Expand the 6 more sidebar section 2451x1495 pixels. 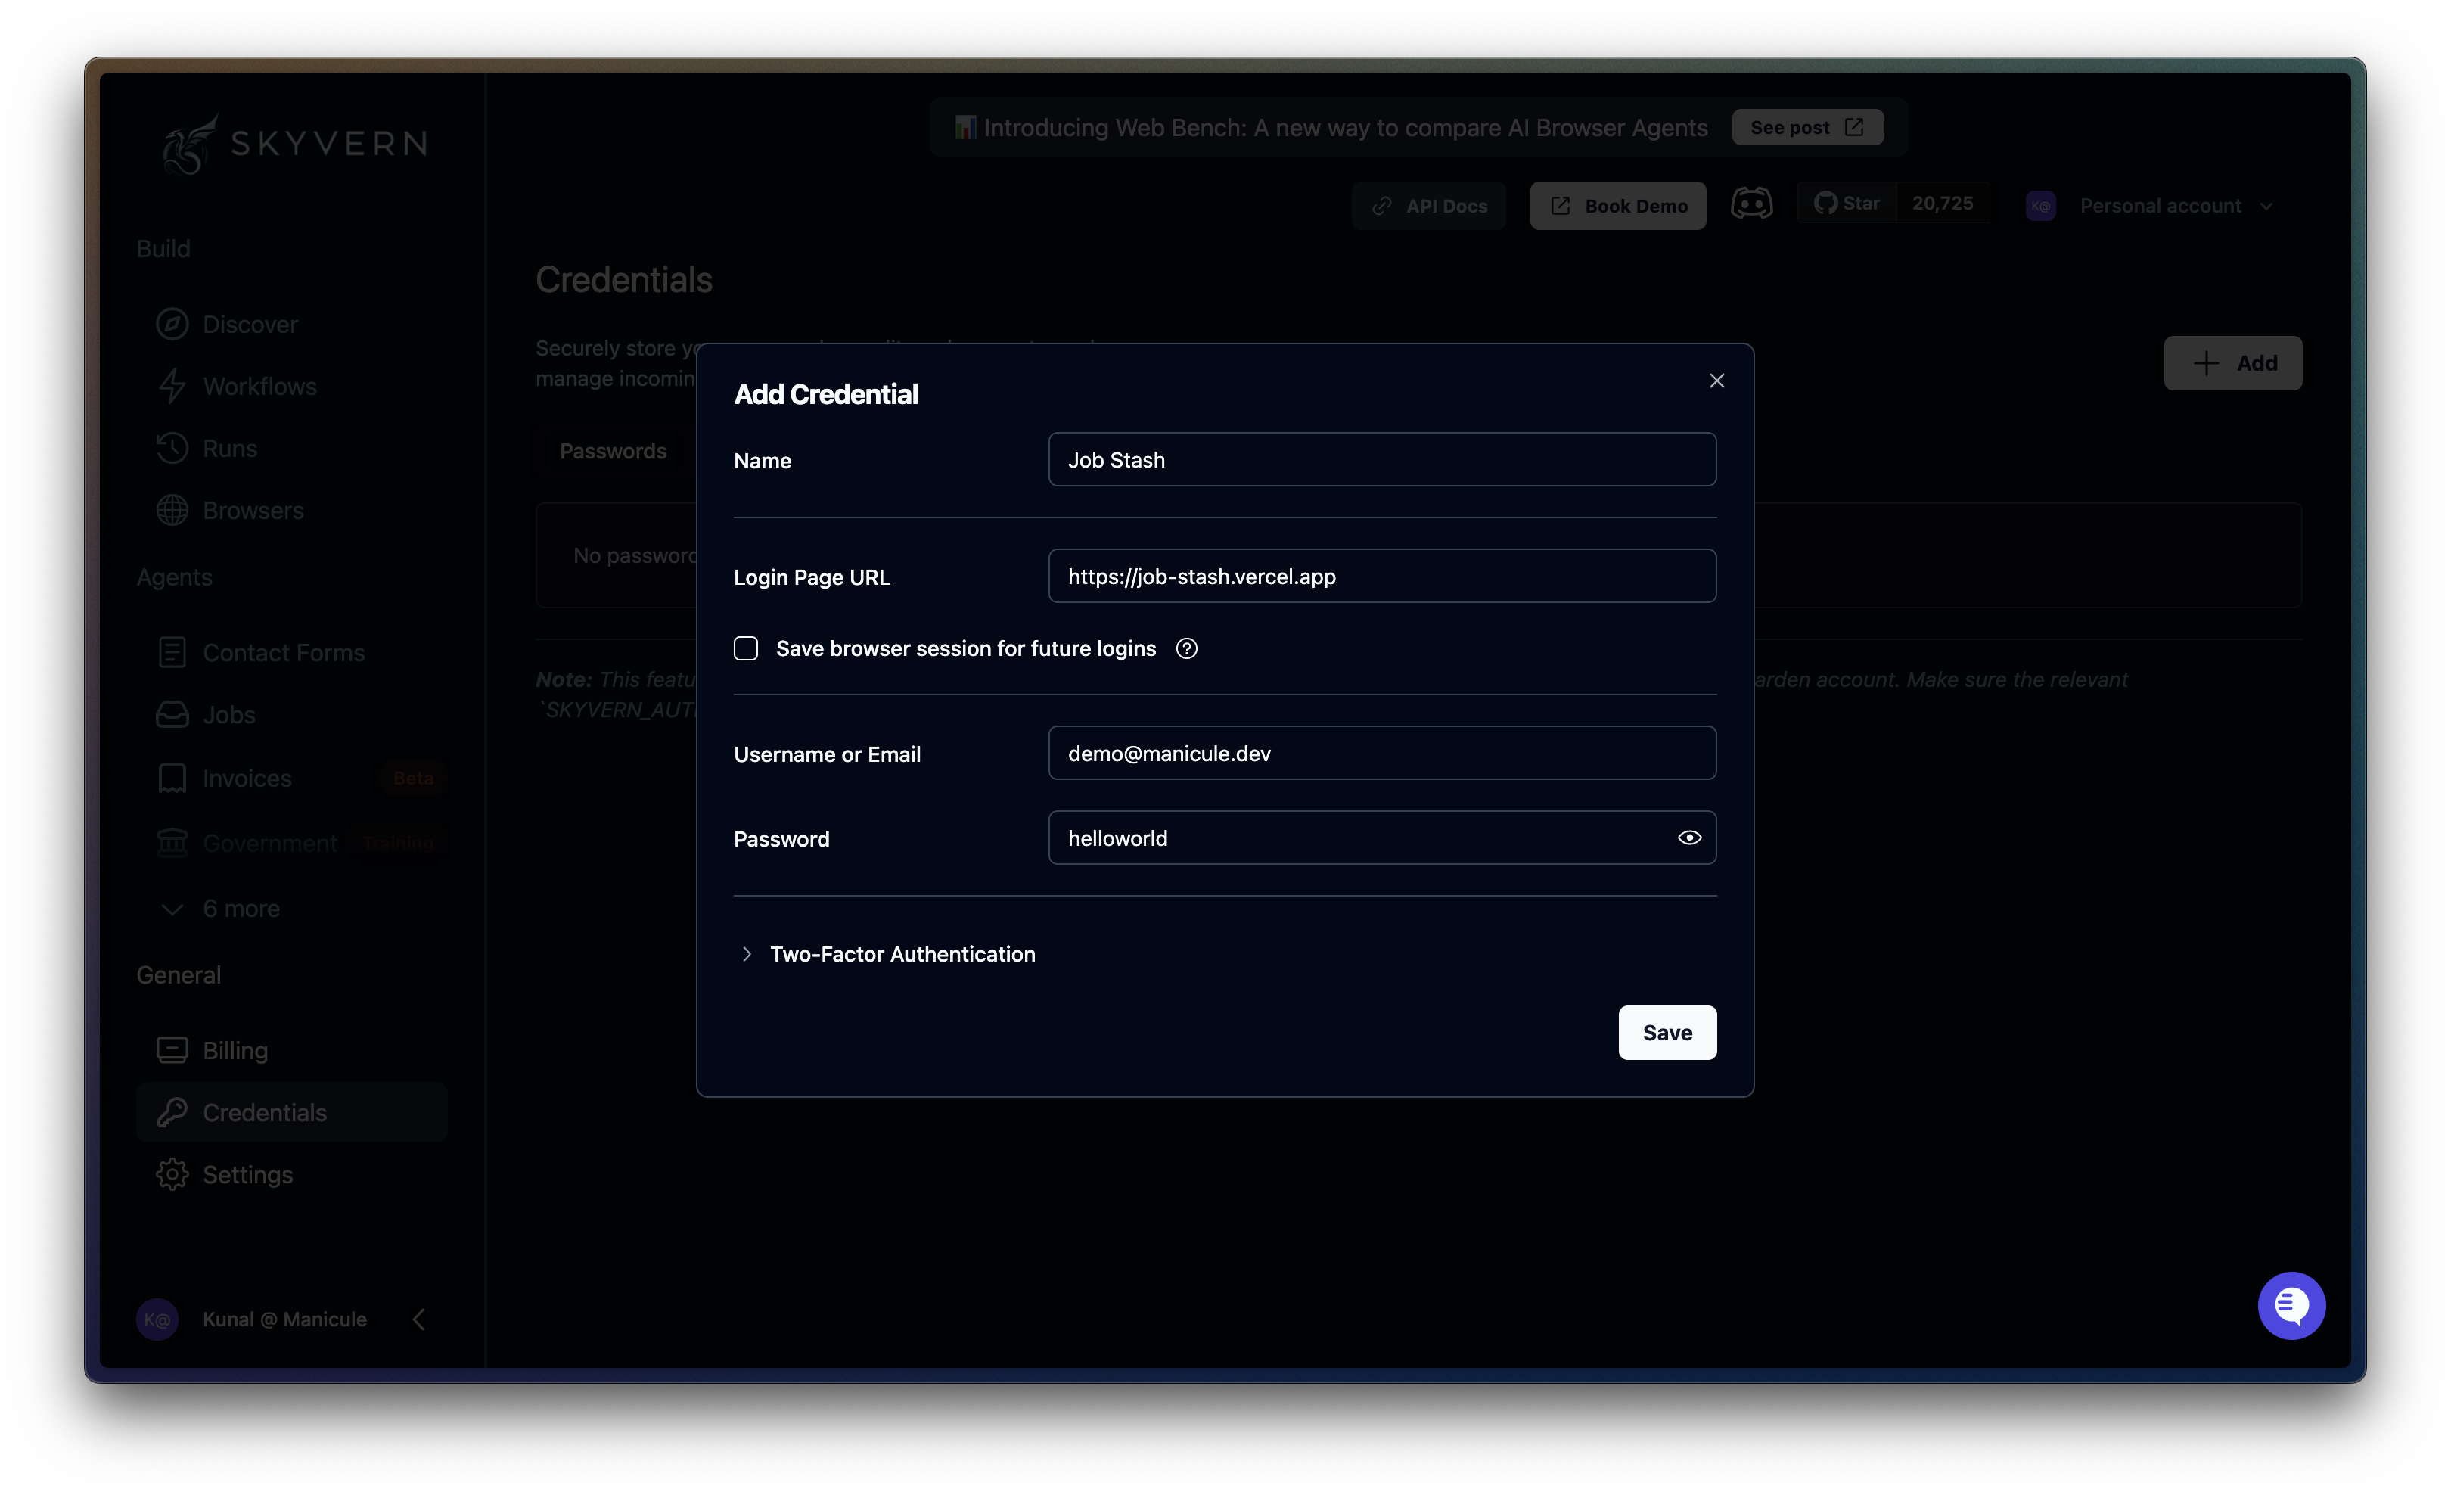point(241,908)
